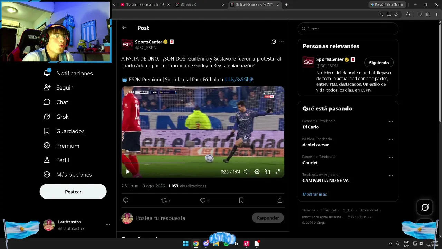Open more options for Coudet trend
The image size is (442, 249).
click(x=391, y=157)
